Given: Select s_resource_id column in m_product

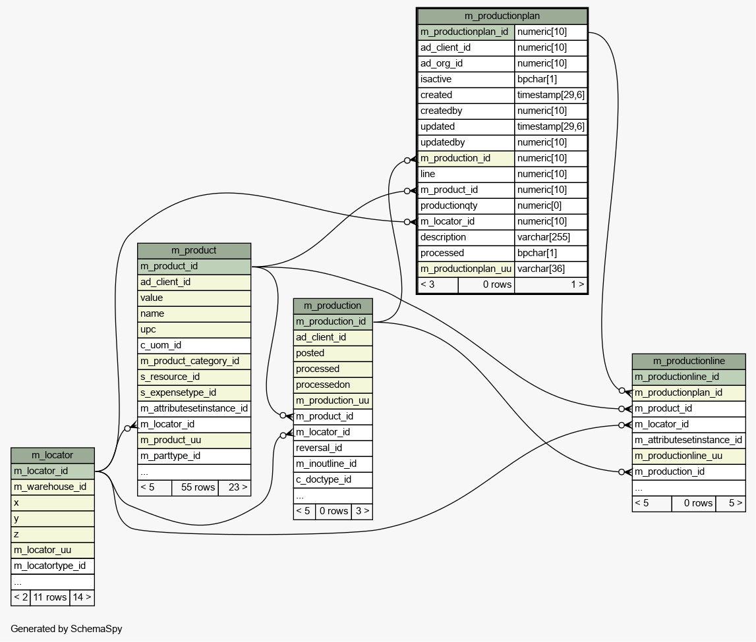Looking at the screenshot, I should (x=194, y=377).
